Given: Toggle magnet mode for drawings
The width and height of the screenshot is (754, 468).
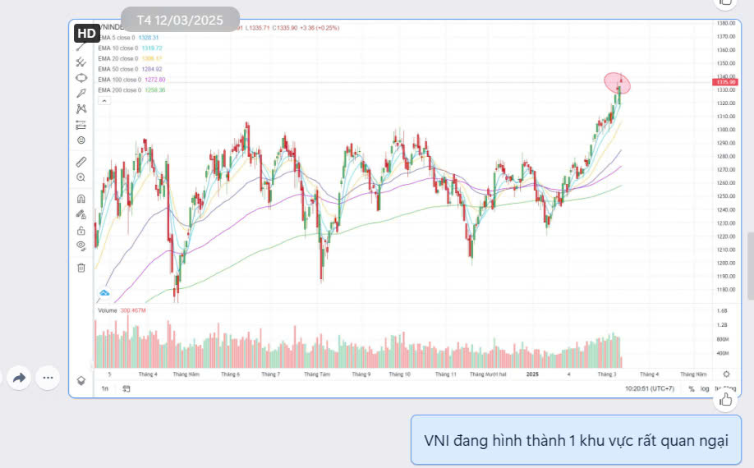Looking at the screenshot, I should pyautogui.click(x=80, y=199).
